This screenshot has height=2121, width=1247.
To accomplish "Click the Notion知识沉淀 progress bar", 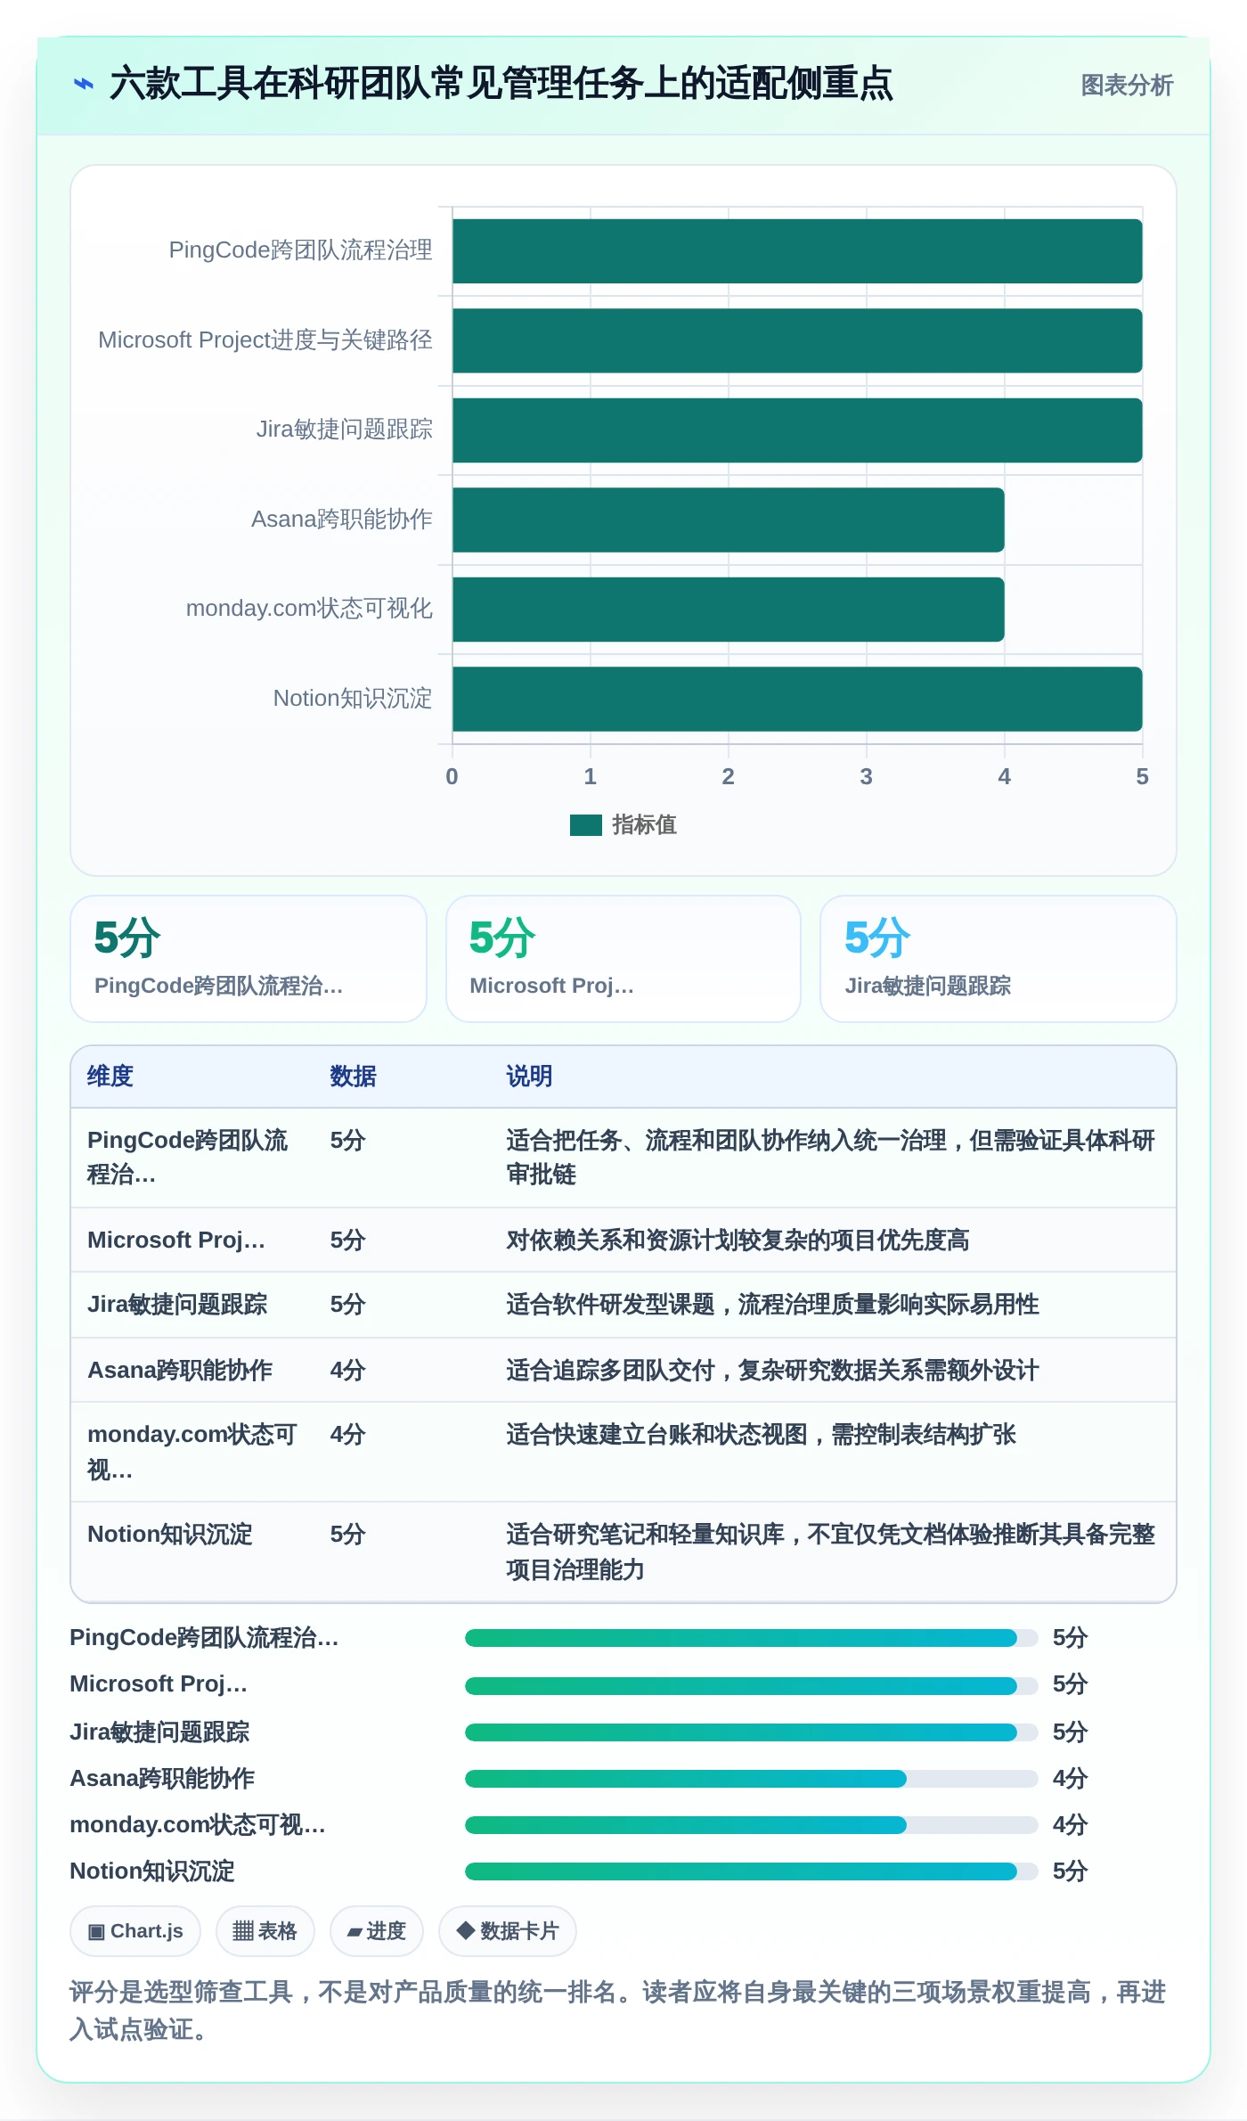I will click(x=751, y=1871).
